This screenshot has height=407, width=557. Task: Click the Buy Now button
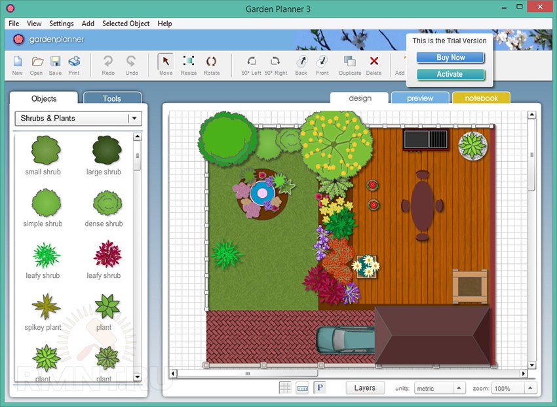450,58
